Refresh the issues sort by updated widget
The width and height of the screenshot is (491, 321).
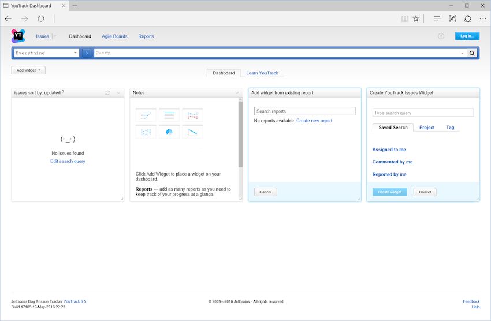pyautogui.click(x=107, y=93)
